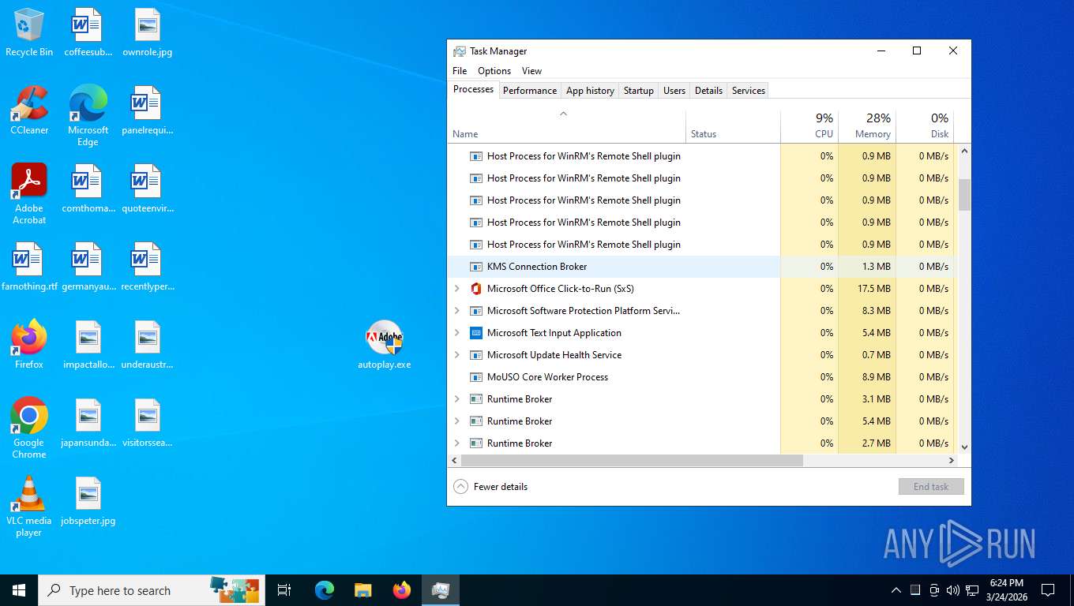Select the impactallo image file icon

[x=88, y=345]
